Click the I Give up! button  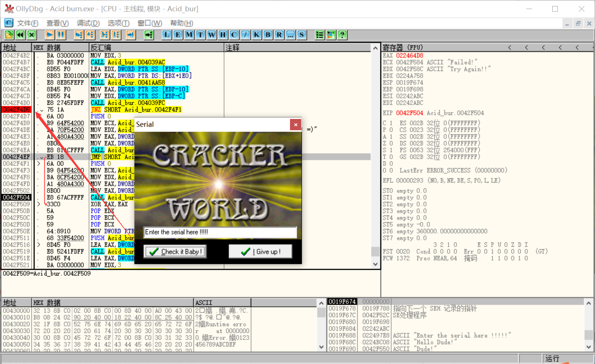click(x=260, y=251)
